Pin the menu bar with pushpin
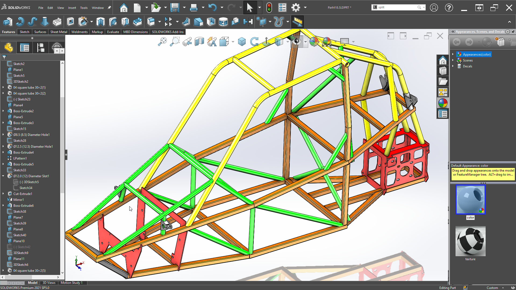Viewport: 516px width, 290px height. [109, 8]
